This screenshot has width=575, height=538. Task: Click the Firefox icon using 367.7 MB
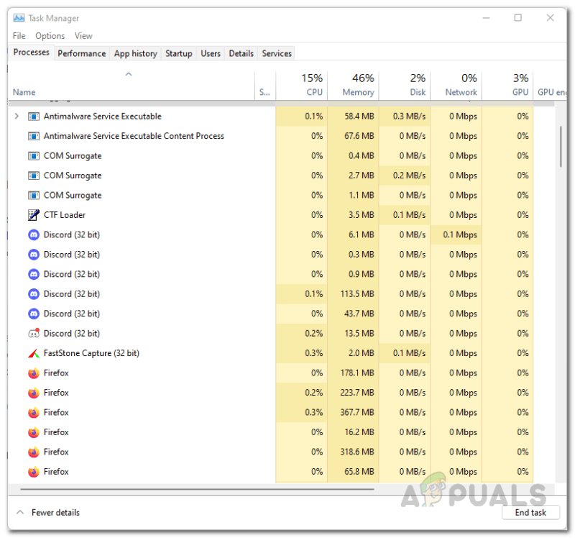pyautogui.click(x=34, y=413)
